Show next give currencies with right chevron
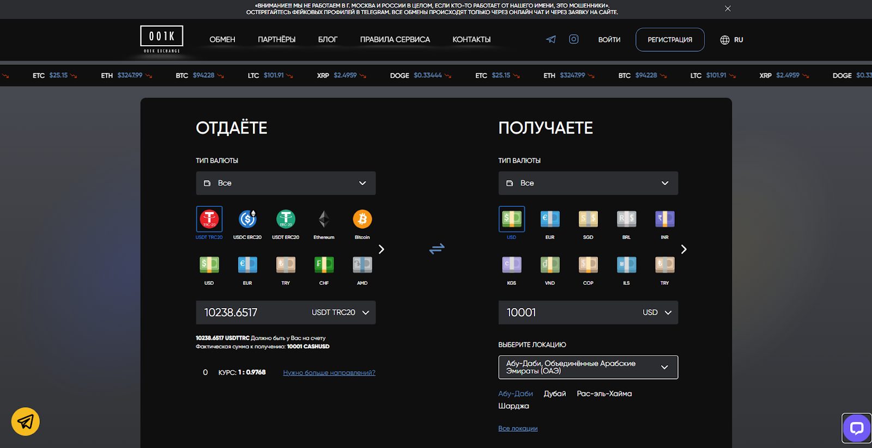This screenshot has height=448, width=872. pos(381,249)
